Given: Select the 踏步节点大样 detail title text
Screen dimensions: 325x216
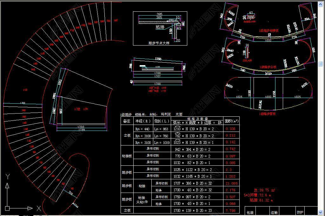Looking at the screenshot, I should 159,43.
